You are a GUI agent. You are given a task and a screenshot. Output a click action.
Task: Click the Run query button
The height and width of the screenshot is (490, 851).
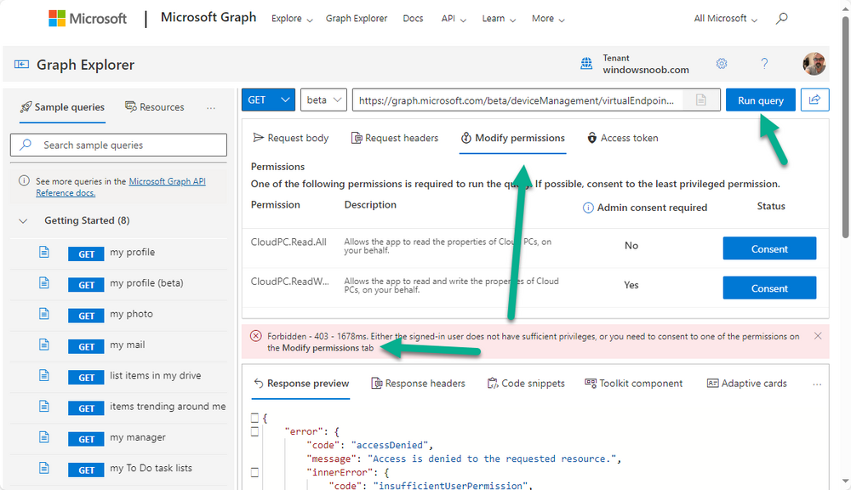click(760, 100)
